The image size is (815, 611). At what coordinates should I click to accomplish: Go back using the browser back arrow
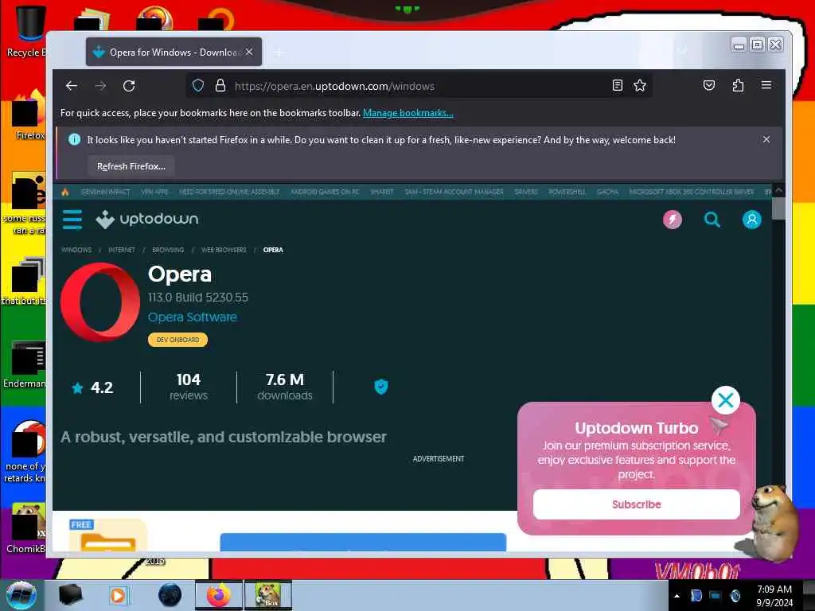pos(72,86)
